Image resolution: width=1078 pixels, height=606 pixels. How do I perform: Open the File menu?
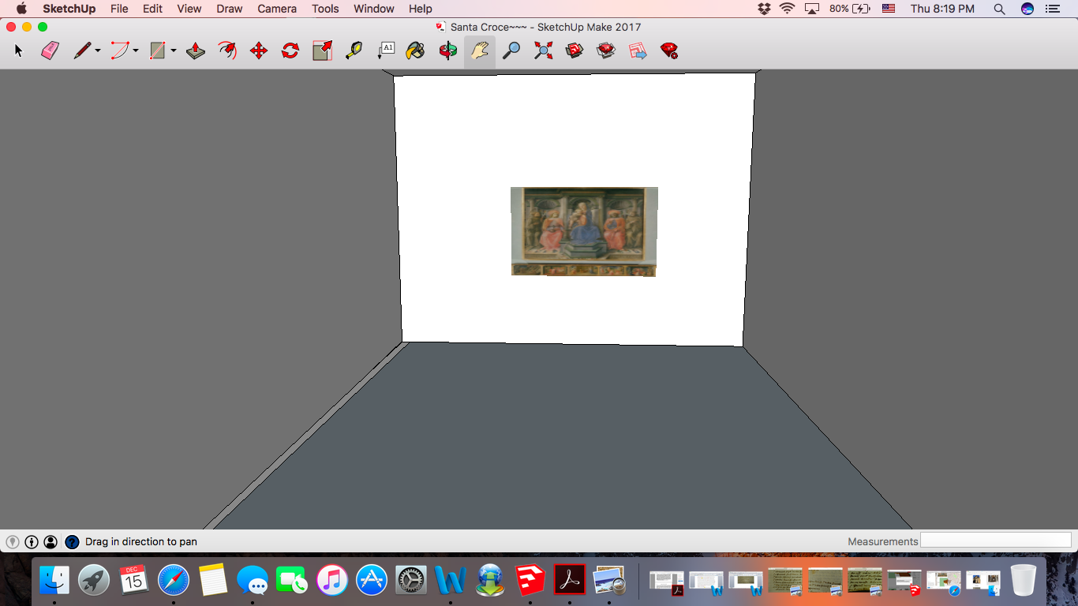coord(119,9)
